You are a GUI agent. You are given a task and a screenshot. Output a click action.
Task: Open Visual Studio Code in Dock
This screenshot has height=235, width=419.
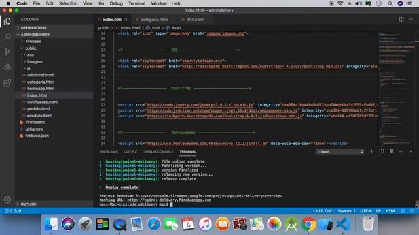point(343,224)
